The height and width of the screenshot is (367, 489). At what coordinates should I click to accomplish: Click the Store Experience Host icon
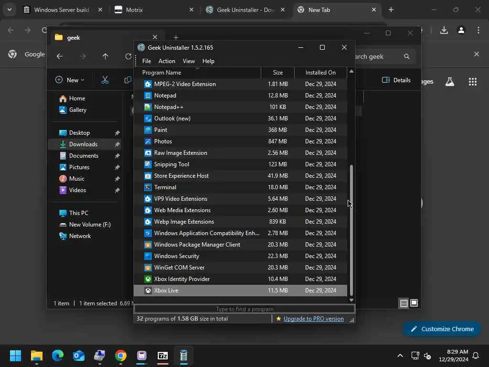coord(148,176)
